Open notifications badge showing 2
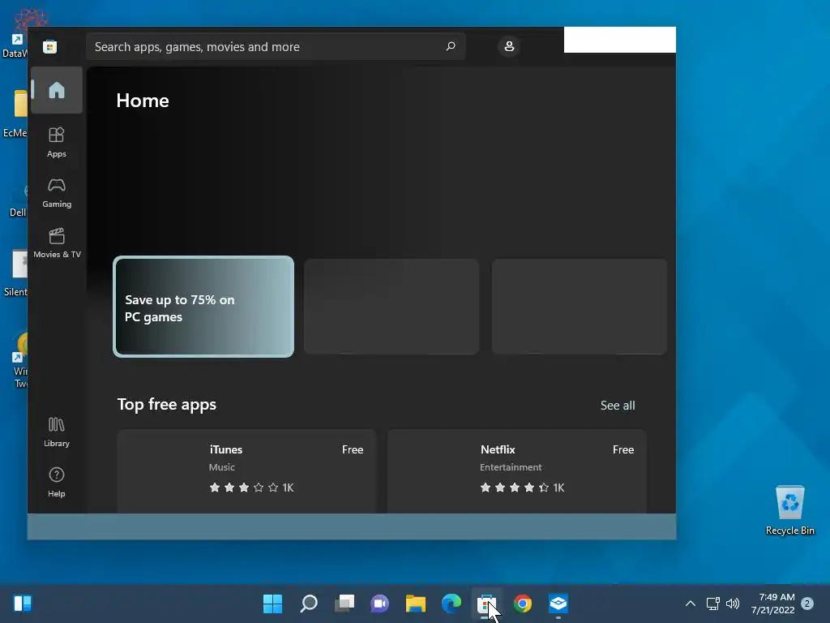 807,604
